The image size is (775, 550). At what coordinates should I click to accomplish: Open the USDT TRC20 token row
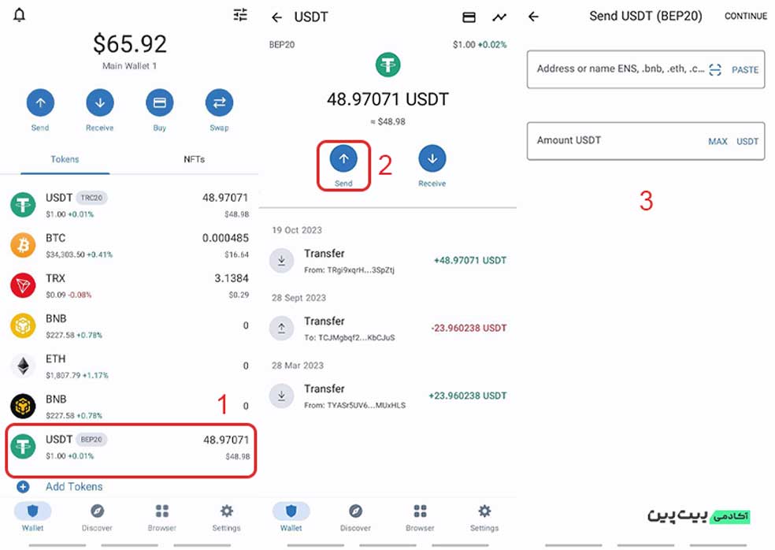tap(129, 205)
